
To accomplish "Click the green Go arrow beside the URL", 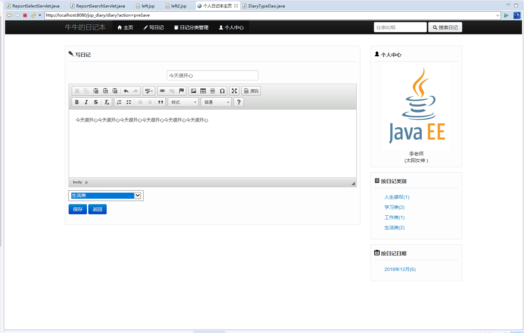I will tap(506, 15).
